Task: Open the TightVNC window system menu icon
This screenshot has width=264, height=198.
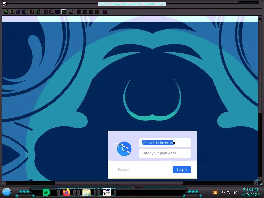Action: coord(5,4)
